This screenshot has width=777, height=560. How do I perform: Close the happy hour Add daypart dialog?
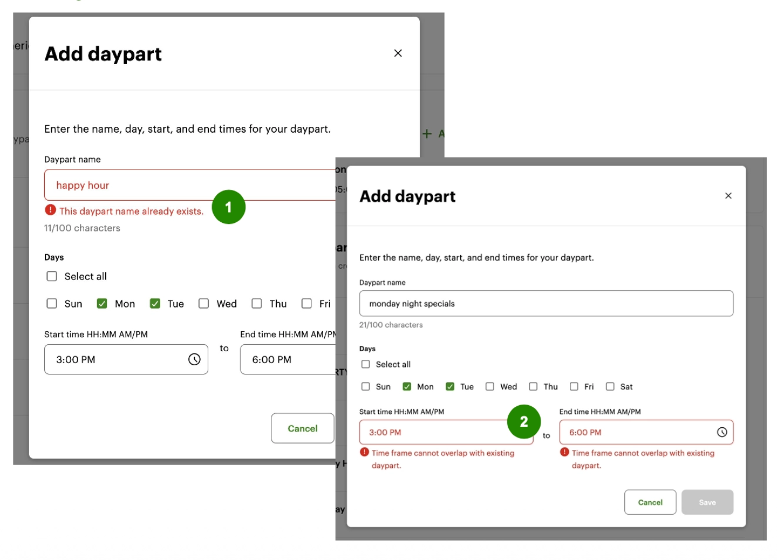click(398, 53)
